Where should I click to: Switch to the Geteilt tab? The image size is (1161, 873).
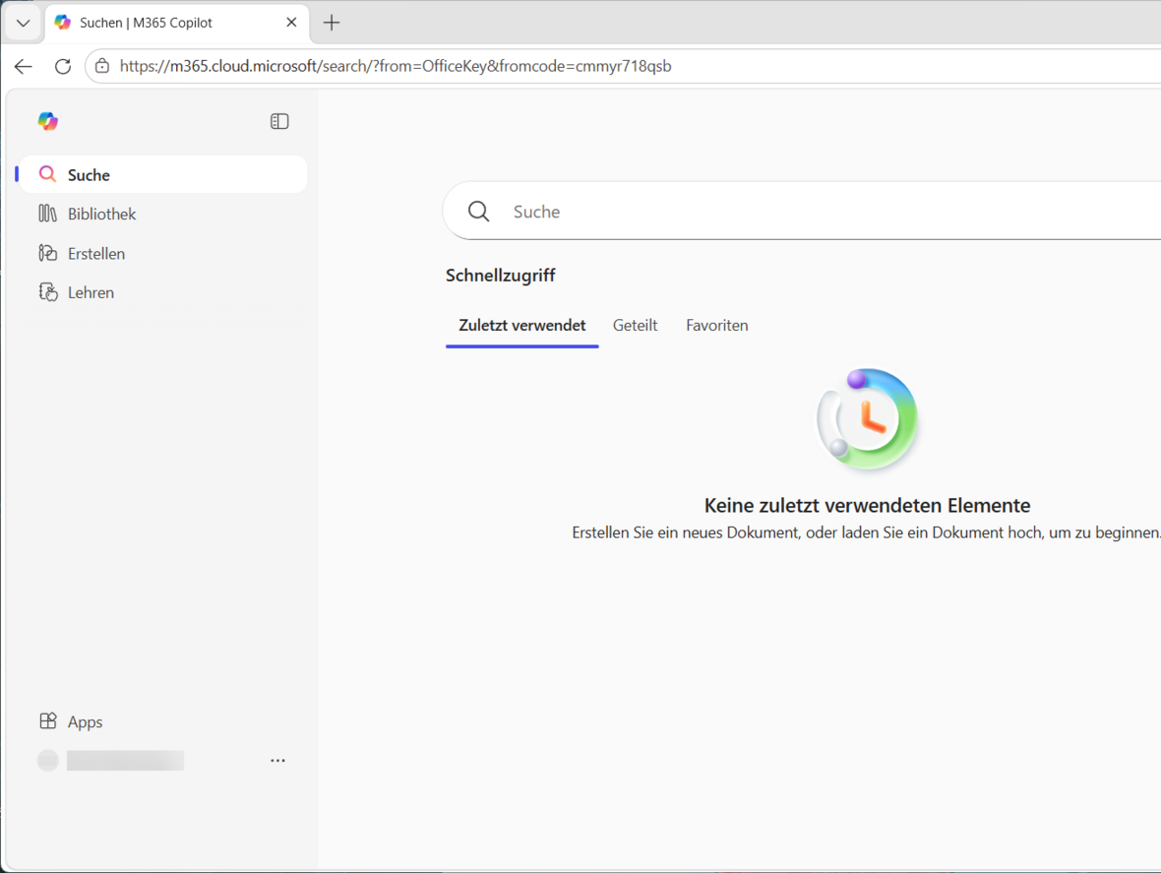click(x=635, y=325)
